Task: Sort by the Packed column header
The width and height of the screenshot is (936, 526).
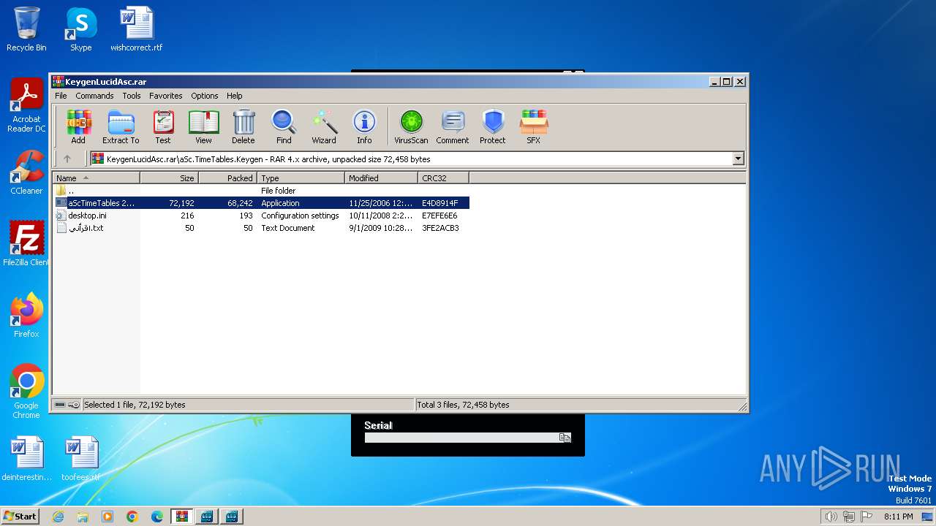Action: pyautogui.click(x=227, y=178)
